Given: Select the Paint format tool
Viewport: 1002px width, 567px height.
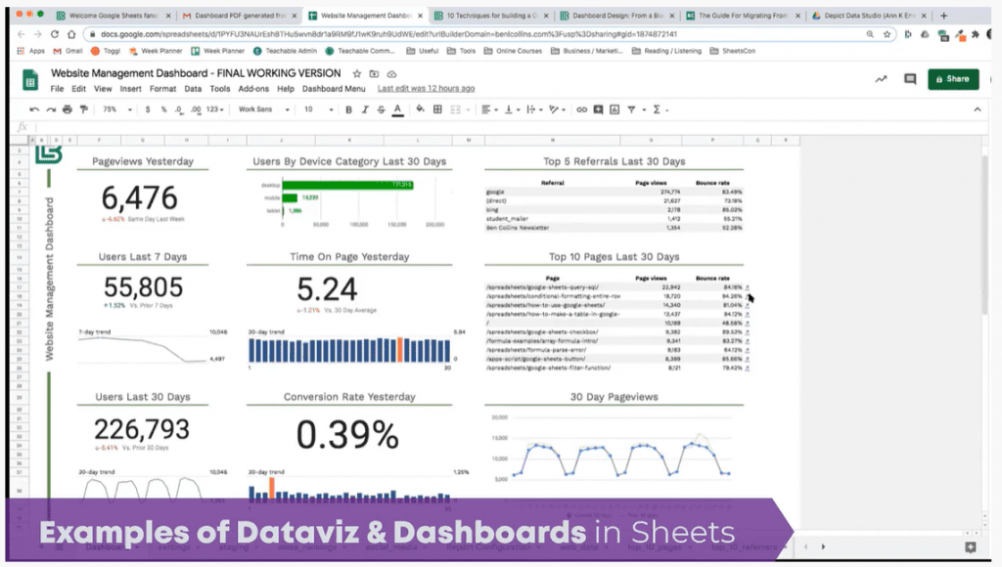Looking at the screenshot, I should [83, 109].
